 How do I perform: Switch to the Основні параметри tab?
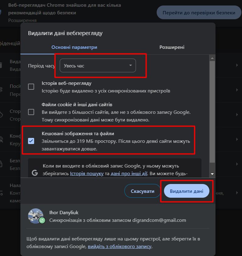pos(74,47)
